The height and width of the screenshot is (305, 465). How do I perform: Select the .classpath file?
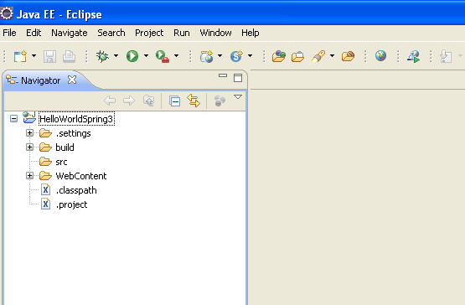[76, 190]
